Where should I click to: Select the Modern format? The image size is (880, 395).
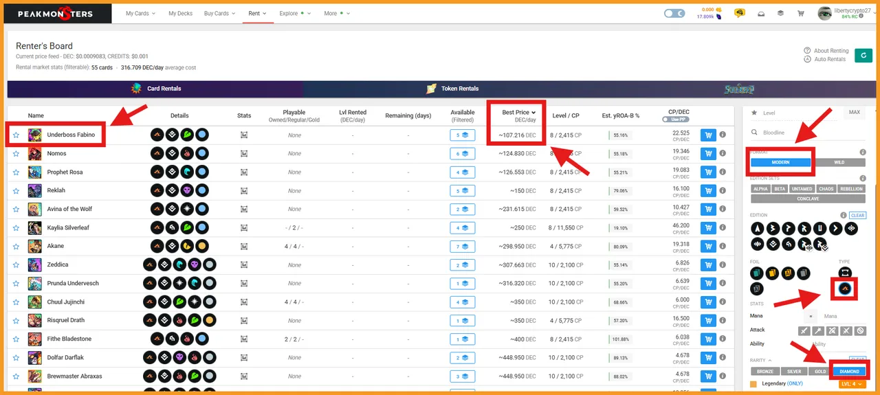(x=780, y=162)
